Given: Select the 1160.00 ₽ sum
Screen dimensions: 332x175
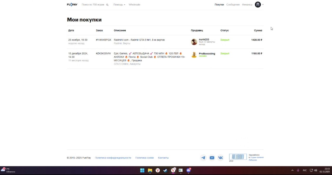Looking at the screenshot, I should 257,53.
